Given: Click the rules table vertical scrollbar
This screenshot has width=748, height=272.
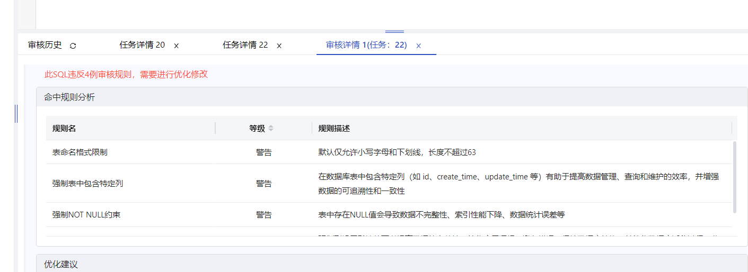Looking at the screenshot, I should (734, 177).
